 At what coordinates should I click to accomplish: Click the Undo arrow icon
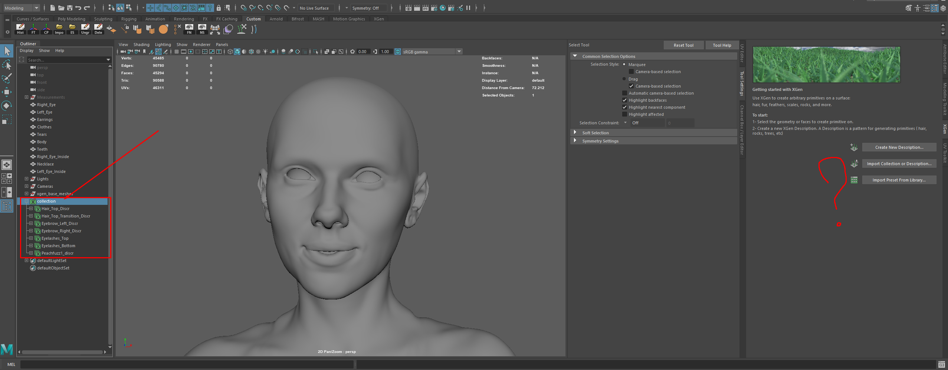[78, 8]
